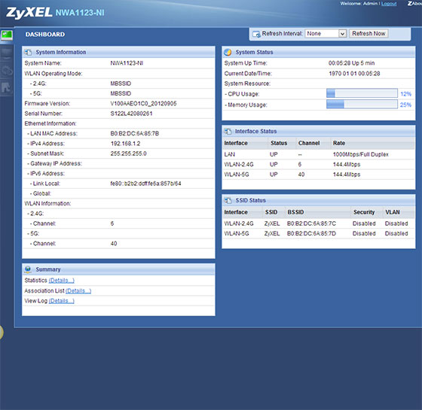Screen dimensions: 422x410
Task: Click the 25% memory usage value
Action: coord(405,105)
